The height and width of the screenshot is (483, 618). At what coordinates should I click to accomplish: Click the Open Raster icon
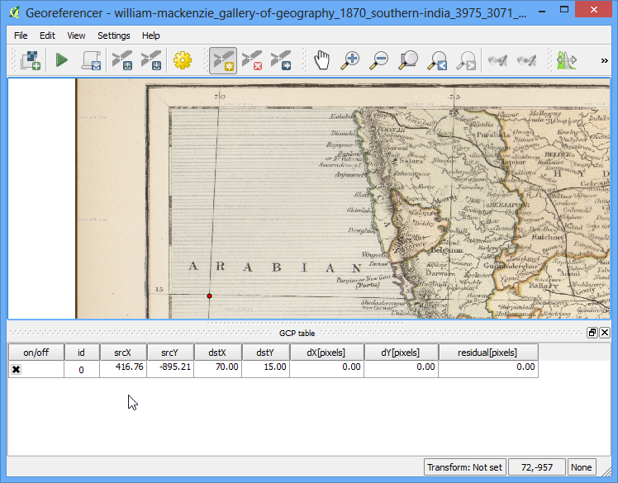pos(31,60)
